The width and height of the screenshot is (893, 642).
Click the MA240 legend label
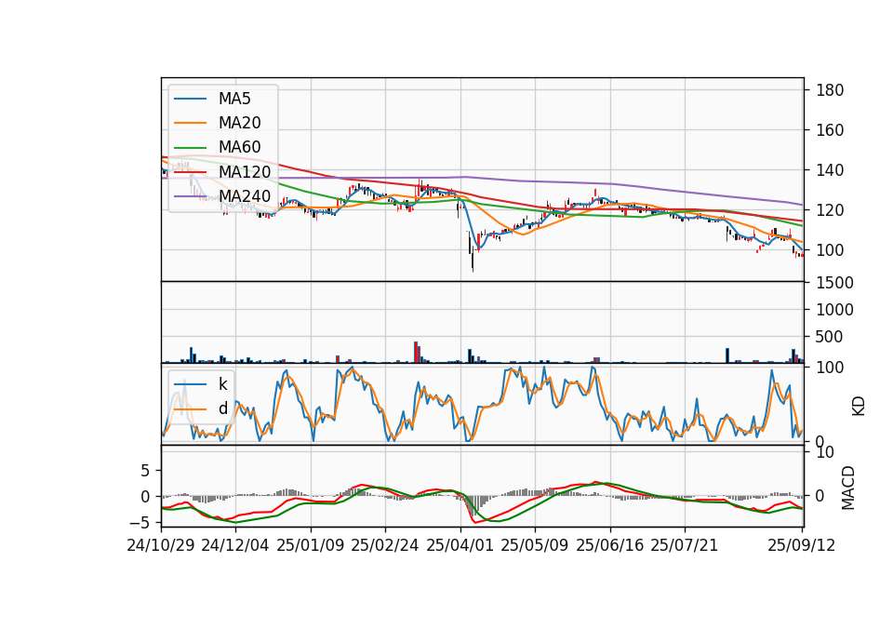(x=245, y=196)
